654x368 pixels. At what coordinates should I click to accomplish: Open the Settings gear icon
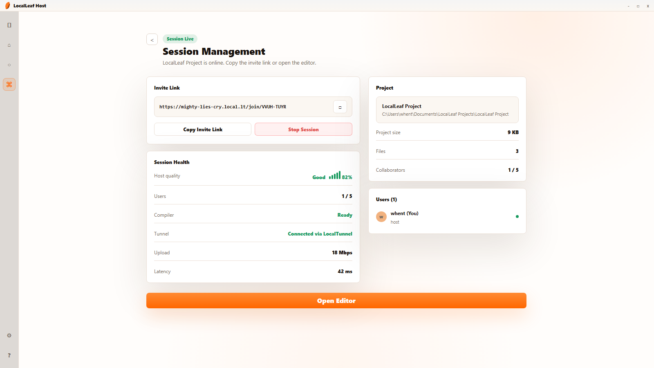[x=9, y=336]
